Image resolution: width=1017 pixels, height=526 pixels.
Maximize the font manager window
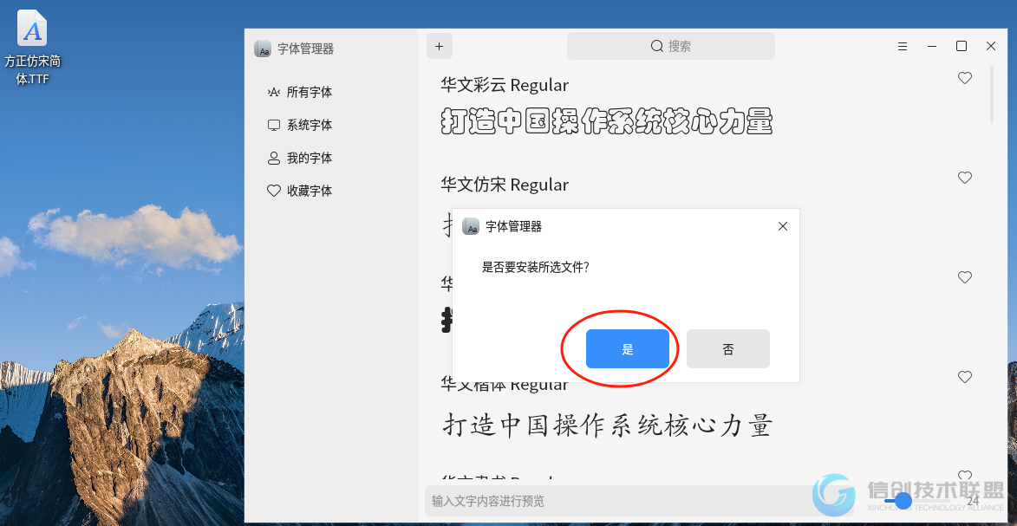click(x=962, y=46)
